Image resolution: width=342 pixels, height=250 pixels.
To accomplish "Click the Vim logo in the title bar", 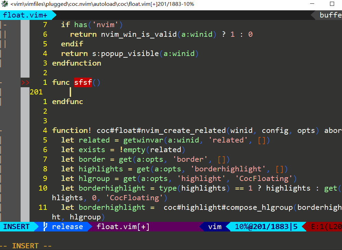I will click(x=5, y=4).
